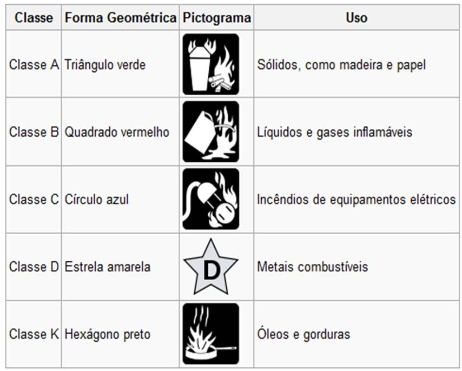This screenshot has width=462, height=371.
Task: Click the Classe D star pictogram
Action: [x=210, y=267]
